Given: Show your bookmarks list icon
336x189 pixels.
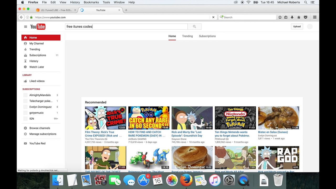Looking at the screenshot, I should pos(286,17).
